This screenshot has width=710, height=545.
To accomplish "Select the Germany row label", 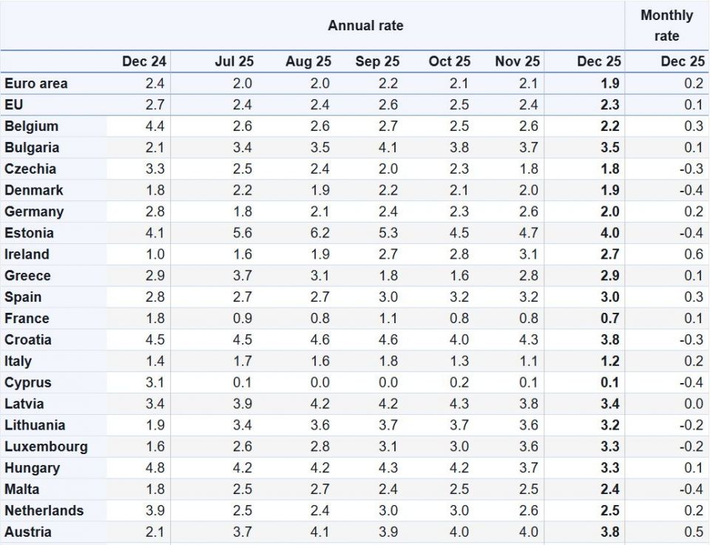I will coord(34,211).
